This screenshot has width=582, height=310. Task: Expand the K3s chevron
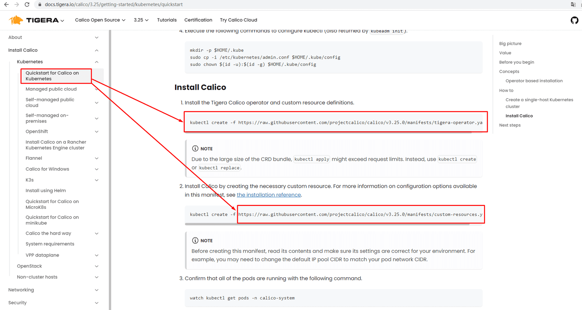[97, 180]
